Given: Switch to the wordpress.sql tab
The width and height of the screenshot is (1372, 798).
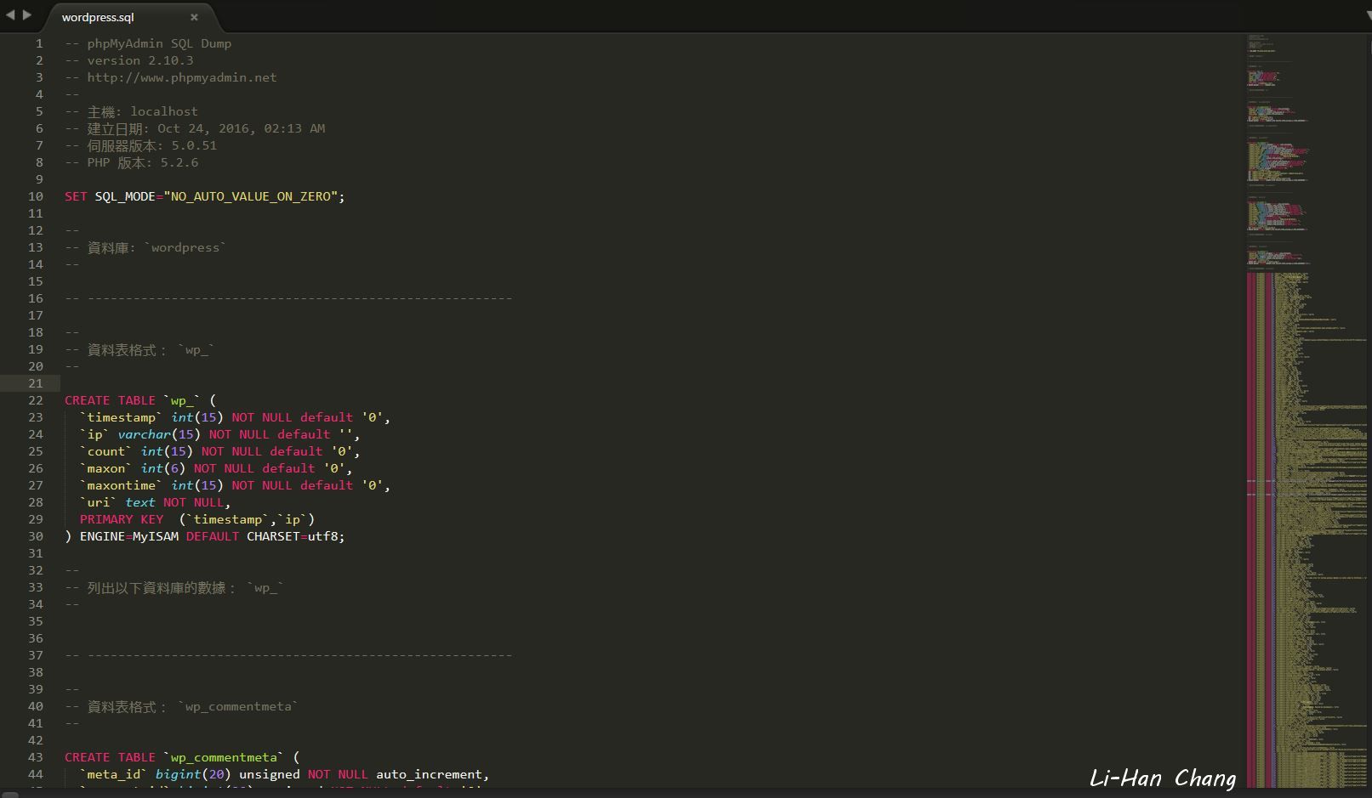Looking at the screenshot, I should pos(98,17).
